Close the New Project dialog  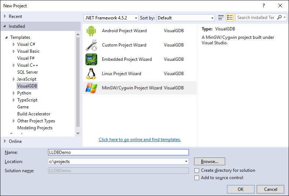click(280, 5)
